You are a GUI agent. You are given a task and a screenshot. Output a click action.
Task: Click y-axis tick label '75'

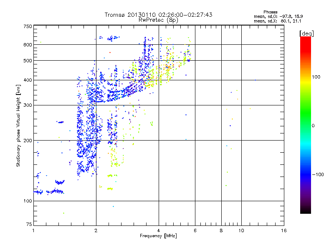(29, 224)
